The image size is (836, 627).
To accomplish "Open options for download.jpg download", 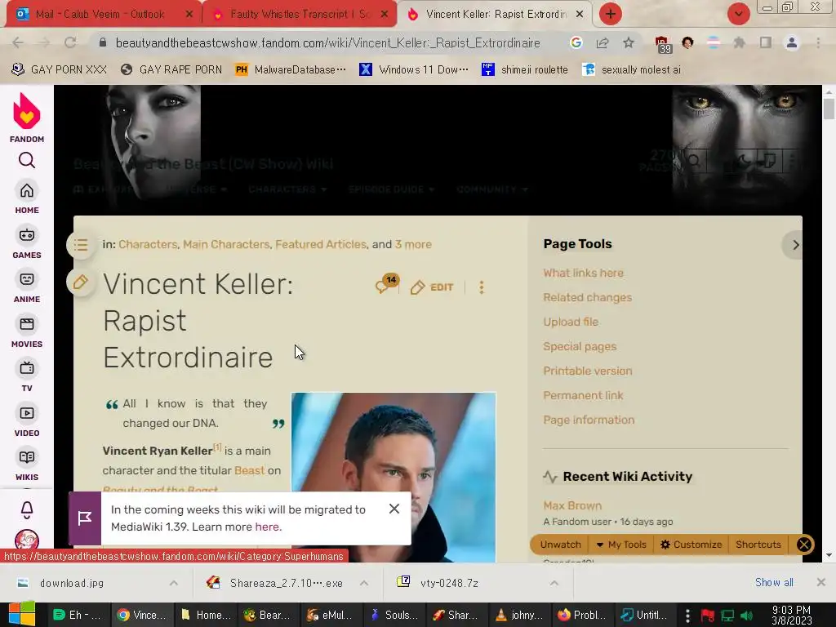I will point(173,583).
